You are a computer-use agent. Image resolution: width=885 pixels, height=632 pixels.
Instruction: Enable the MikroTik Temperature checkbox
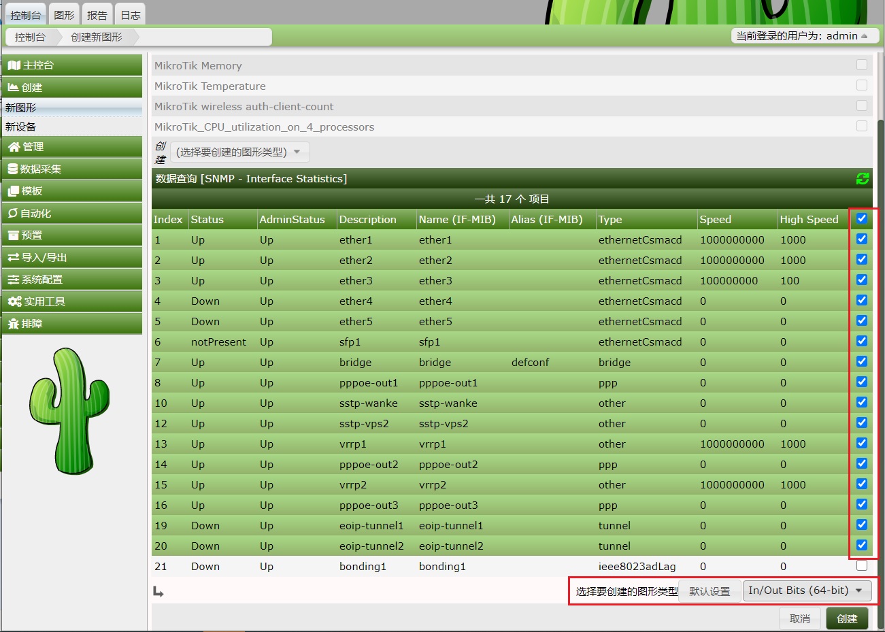click(862, 86)
